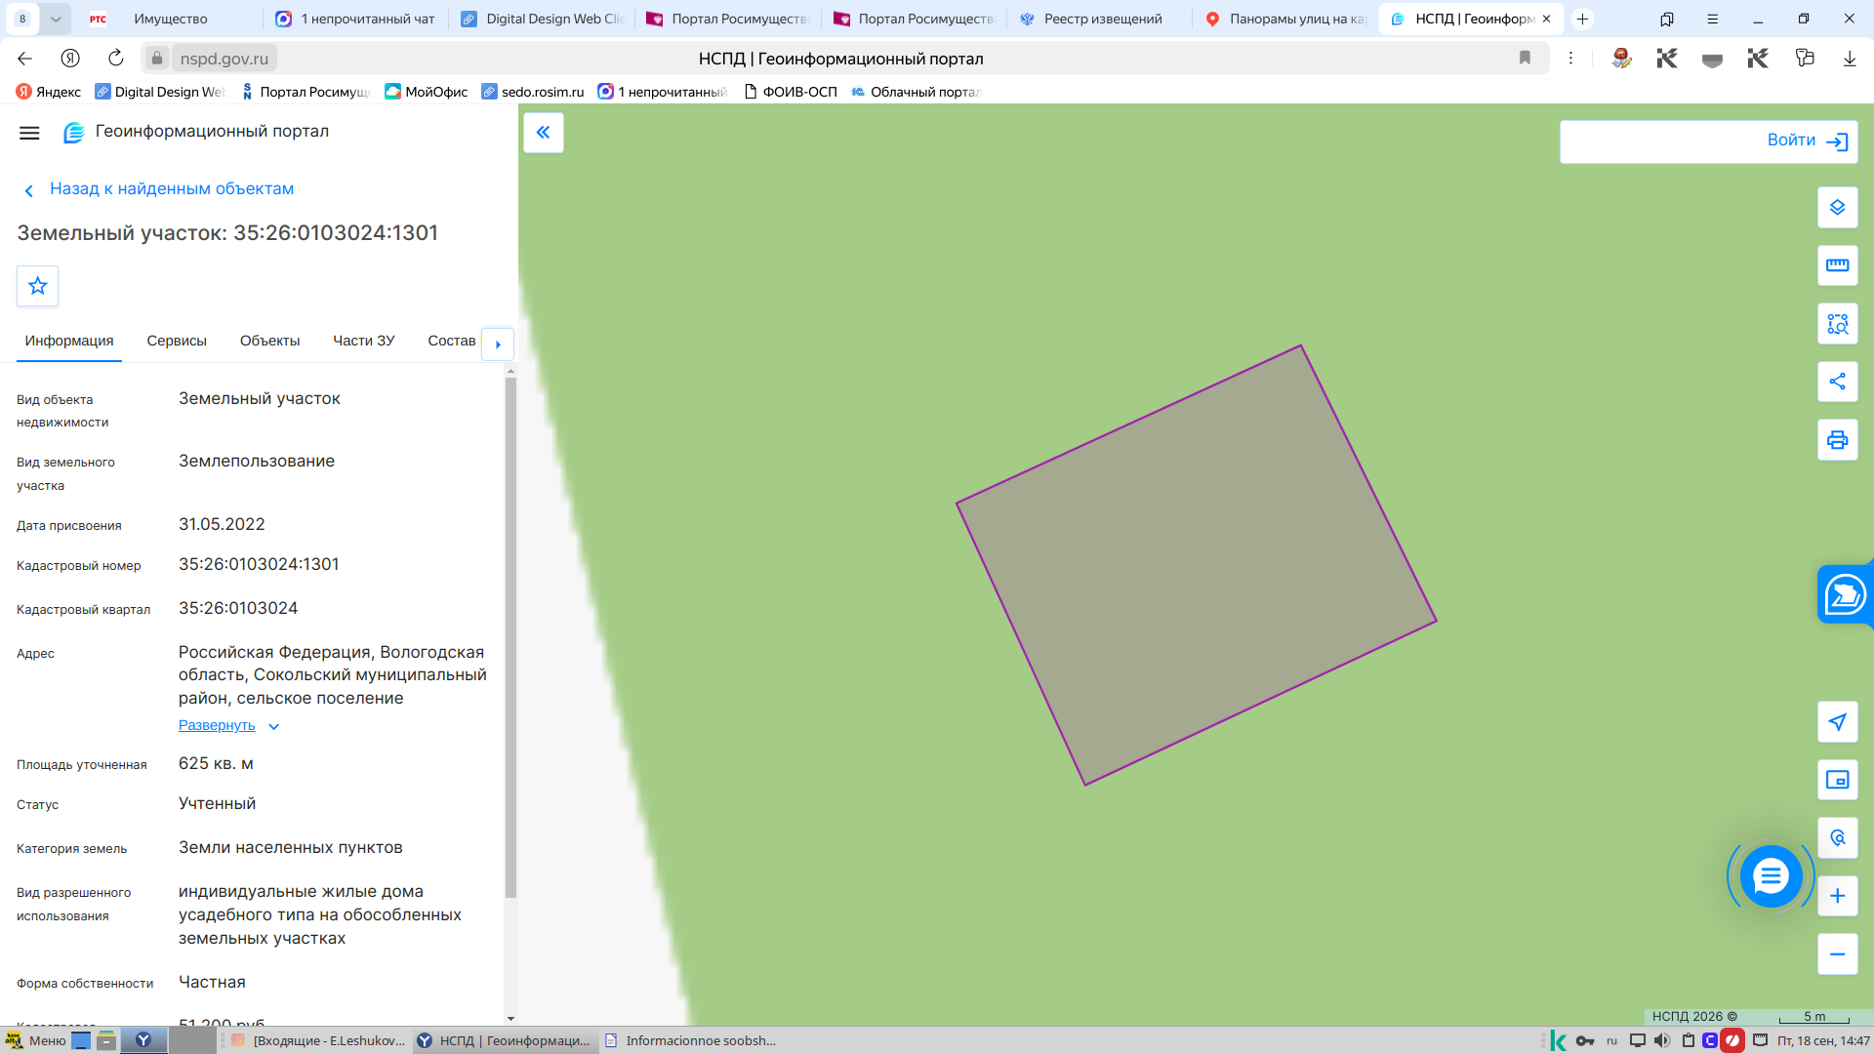Center map on my location
Viewport: 1874px width, 1054px height.
click(1837, 722)
